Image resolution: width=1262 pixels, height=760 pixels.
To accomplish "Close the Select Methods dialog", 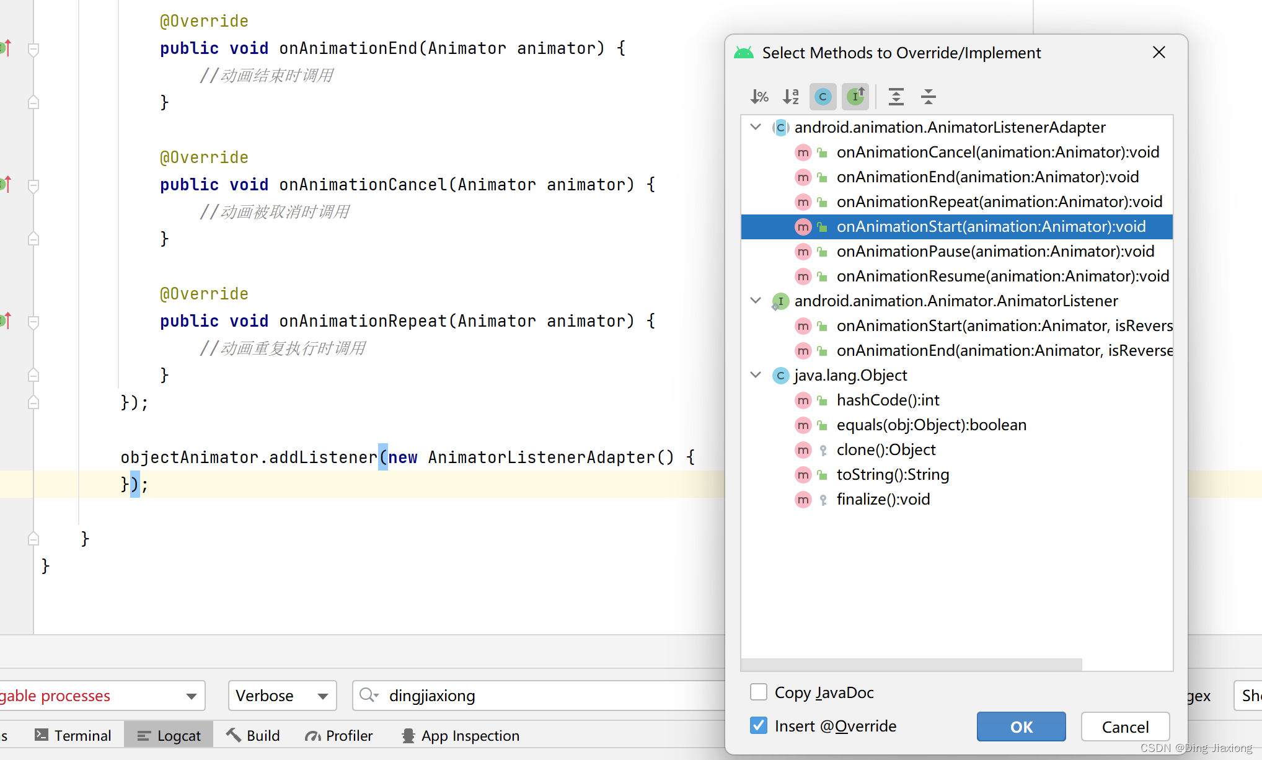I will (x=1159, y=53).
